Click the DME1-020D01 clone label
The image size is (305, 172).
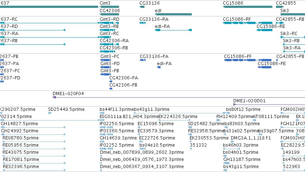pyautogui.click(x=249, y=101)
